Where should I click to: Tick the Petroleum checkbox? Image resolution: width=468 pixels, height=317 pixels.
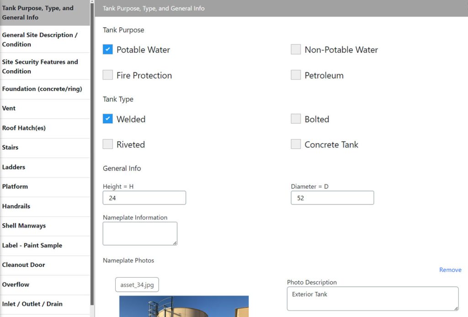pos(296,75)
